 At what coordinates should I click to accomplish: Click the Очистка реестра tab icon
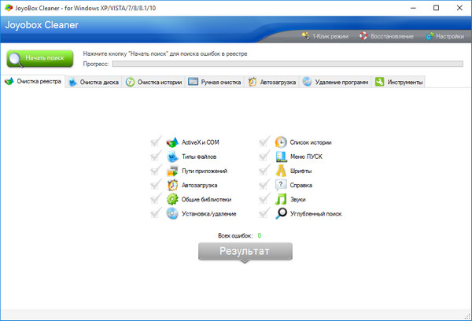coord(9,81)
